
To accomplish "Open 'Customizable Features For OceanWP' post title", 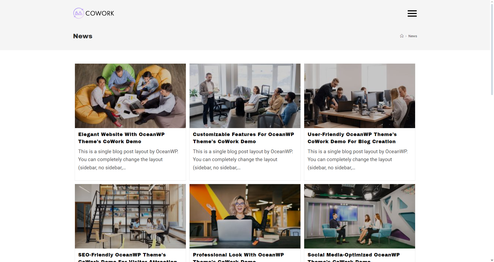I will 243,138.
